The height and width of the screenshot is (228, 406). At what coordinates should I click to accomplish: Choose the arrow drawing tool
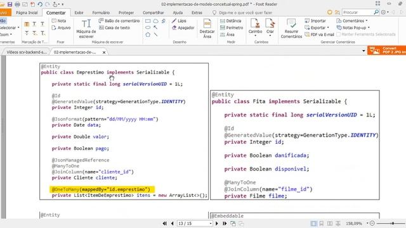pyautogui.click(x=155, y=27)
